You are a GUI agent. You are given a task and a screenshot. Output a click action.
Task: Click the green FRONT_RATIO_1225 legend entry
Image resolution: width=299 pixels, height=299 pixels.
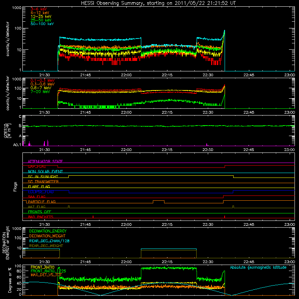[x=48, y=271]
